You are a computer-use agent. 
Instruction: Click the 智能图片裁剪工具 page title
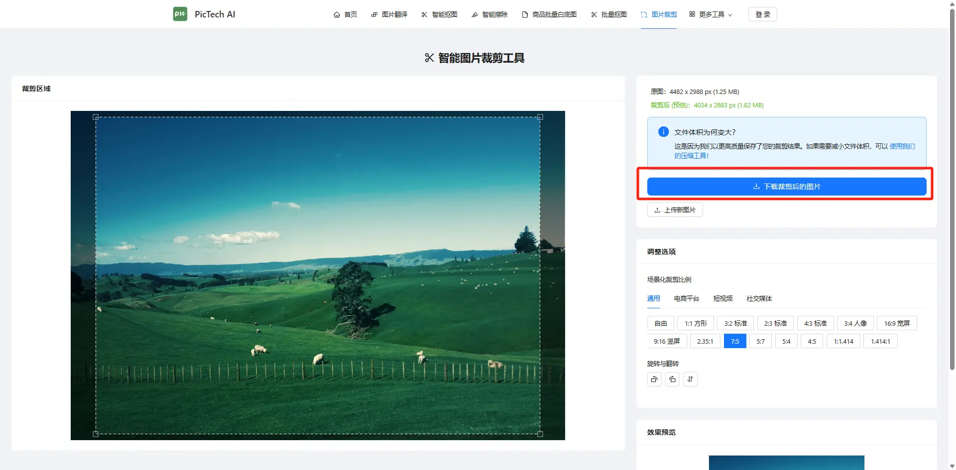475,58
